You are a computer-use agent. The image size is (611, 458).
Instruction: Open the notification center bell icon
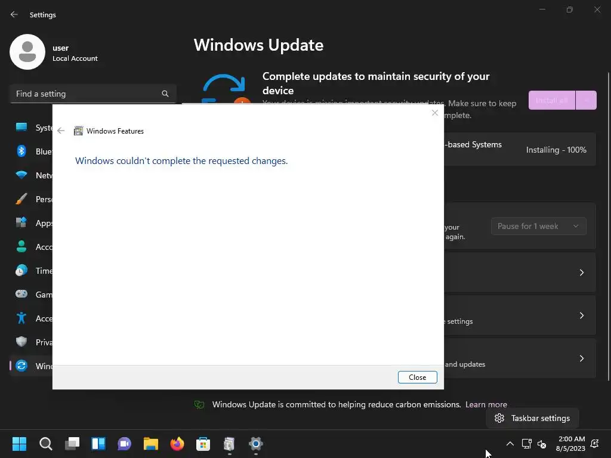click(x=595, y=444)
